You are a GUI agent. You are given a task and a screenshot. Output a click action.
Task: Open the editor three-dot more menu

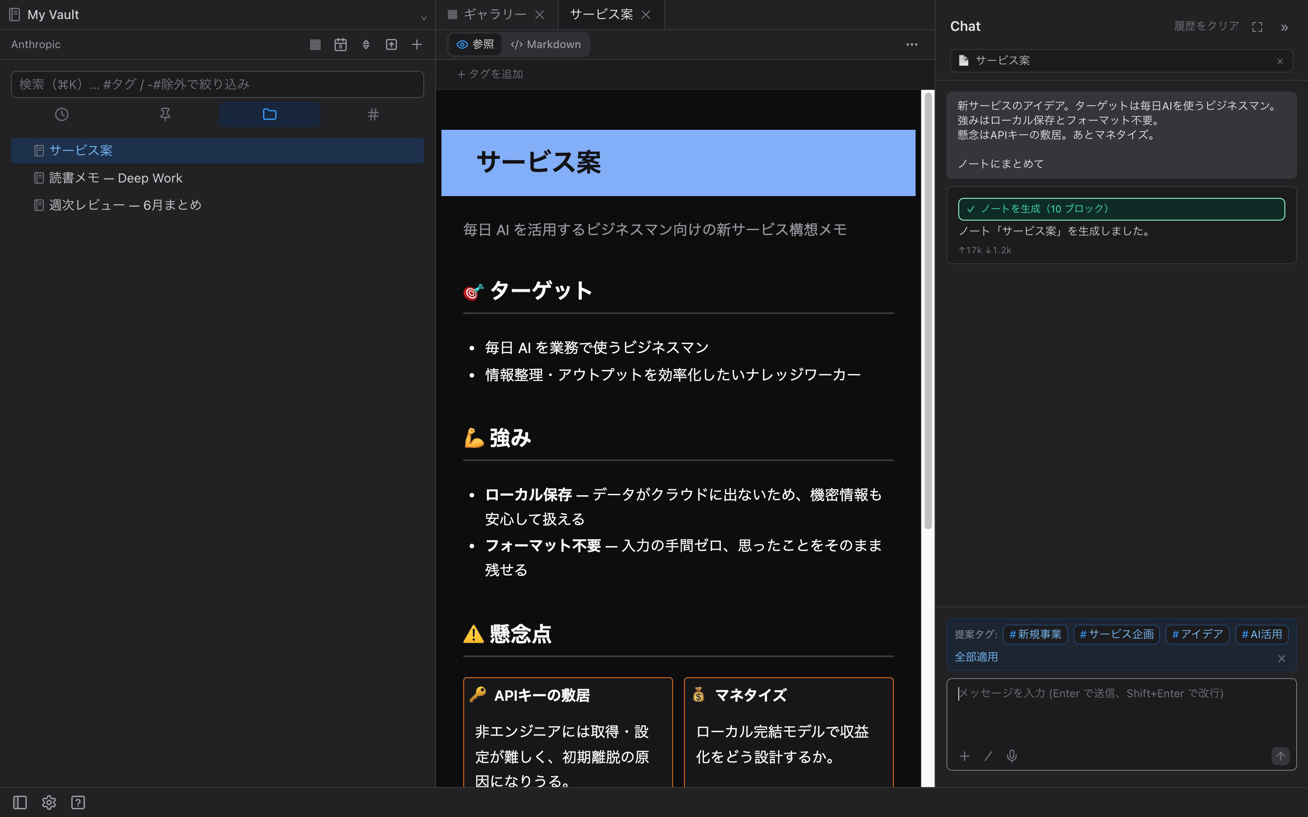click(x=912, y=44)
